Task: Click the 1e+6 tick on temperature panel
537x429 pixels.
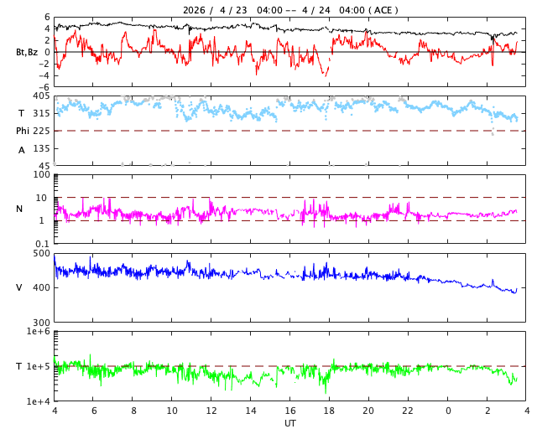Action: [x=38, y=332]
